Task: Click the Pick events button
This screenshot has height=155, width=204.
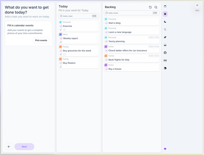Action: coord(41,40)
